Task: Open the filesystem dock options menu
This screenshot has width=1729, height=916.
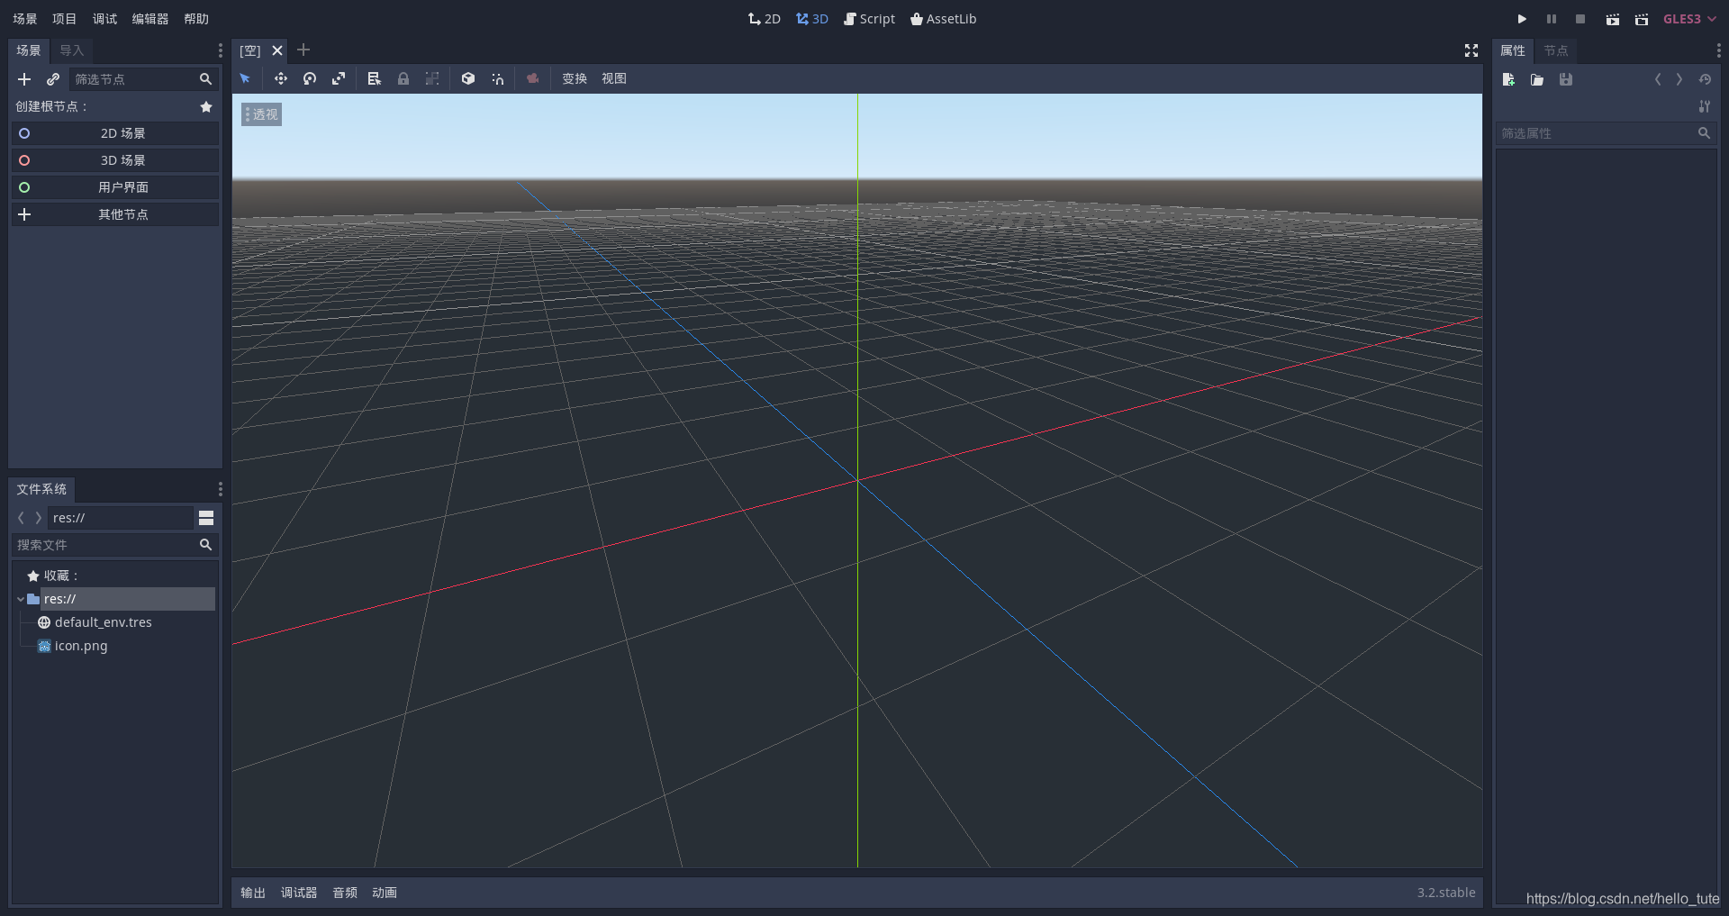Action: click(220, 489)
